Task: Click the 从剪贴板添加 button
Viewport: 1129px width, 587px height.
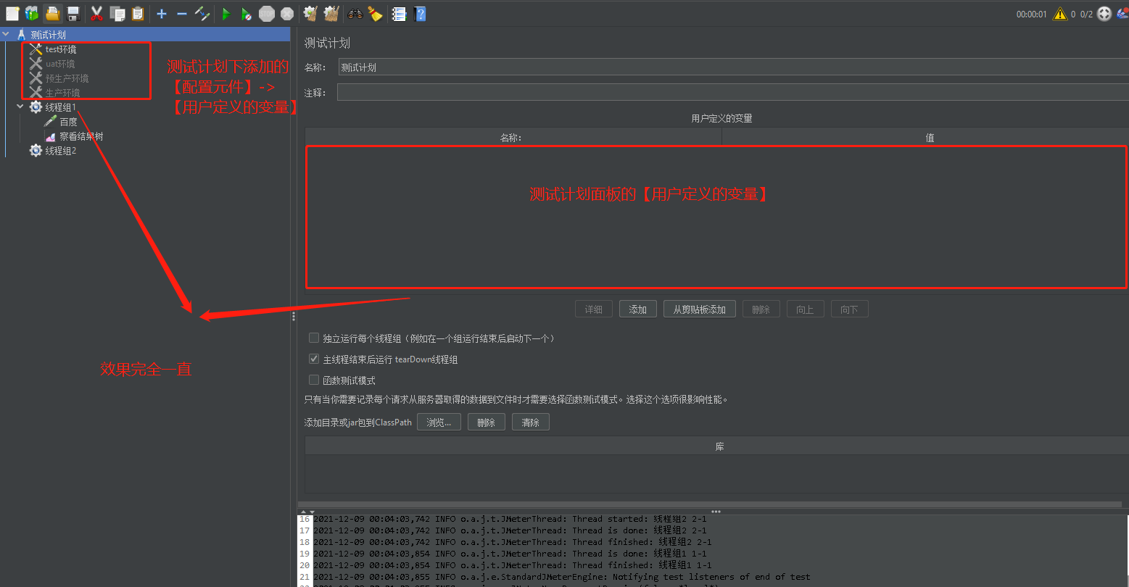Action: (700, 309)
